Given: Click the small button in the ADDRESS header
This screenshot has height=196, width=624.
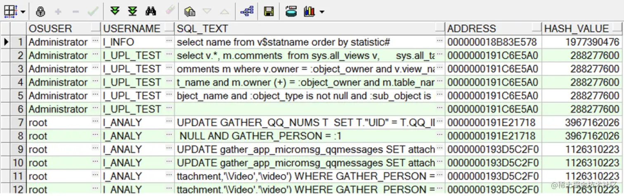Looking at the screenshot, I should tap(537, 28).
